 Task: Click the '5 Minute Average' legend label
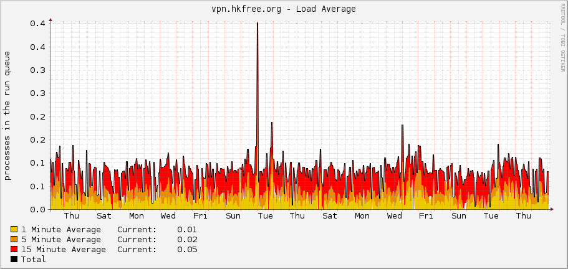click(61, 240)
